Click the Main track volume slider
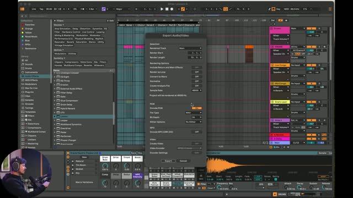 (x=311, y=143)
